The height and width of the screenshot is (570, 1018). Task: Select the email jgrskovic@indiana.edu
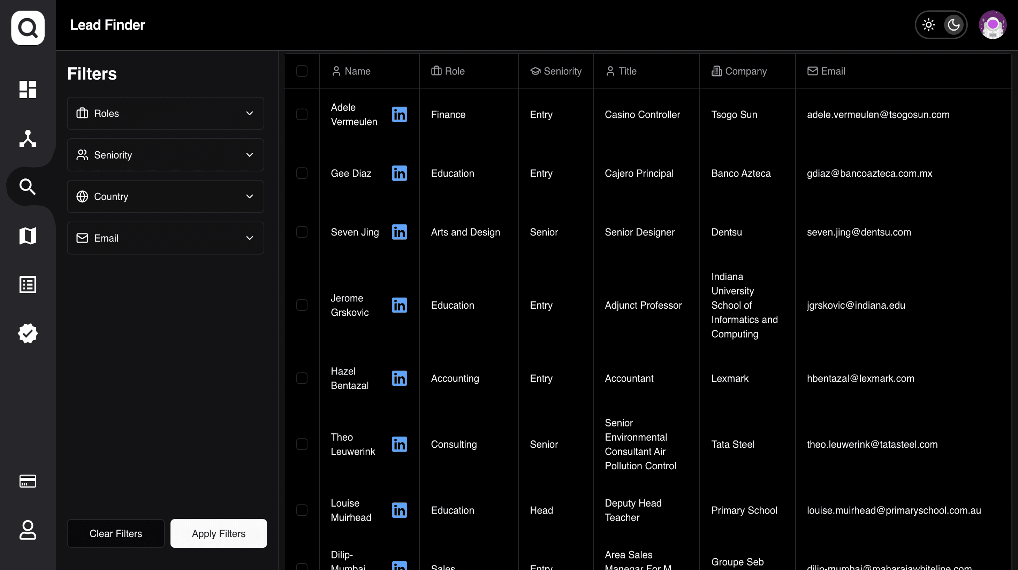[856, 305]
